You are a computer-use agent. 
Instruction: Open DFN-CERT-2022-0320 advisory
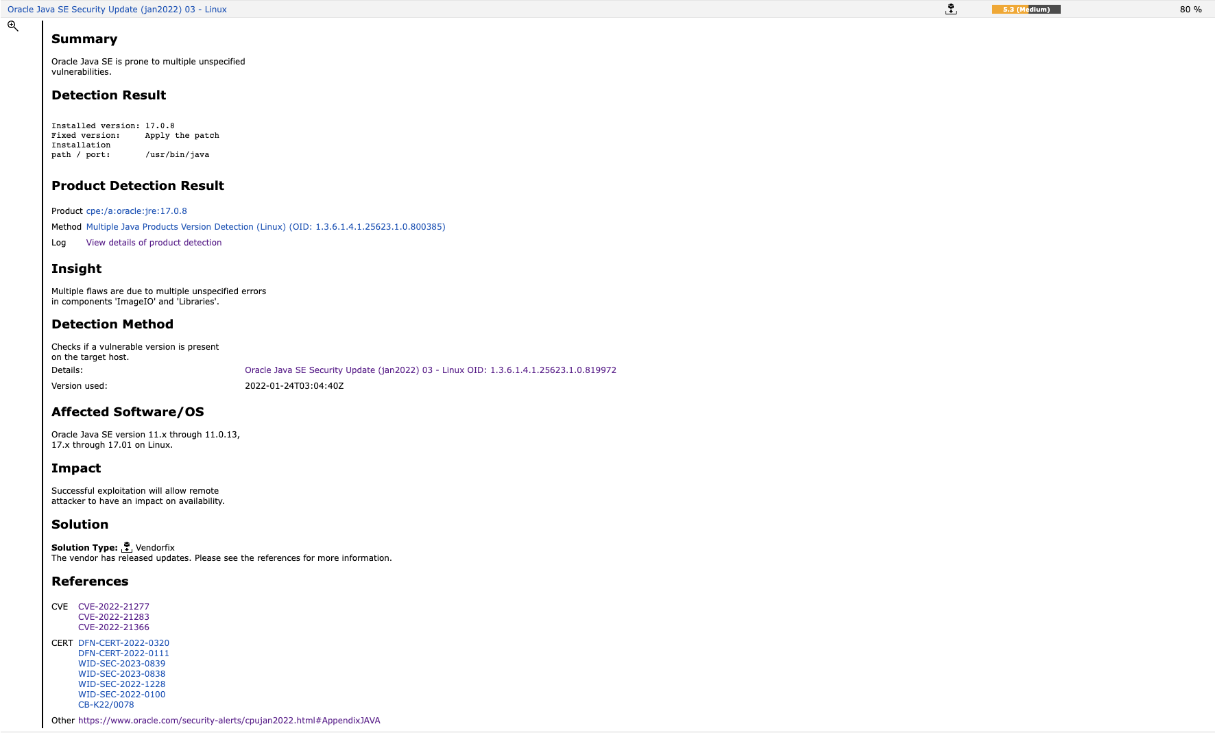(x=123, y=643)
